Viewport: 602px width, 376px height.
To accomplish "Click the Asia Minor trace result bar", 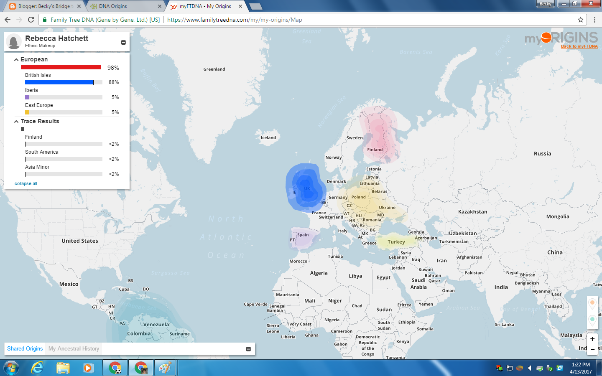I will (64, 174).
